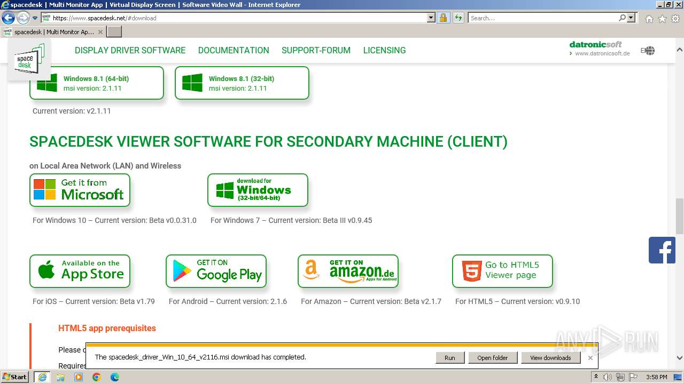684x384 pixels.
Task: Go to HTML5 Viewer page badge
Action: pos(502,271)
